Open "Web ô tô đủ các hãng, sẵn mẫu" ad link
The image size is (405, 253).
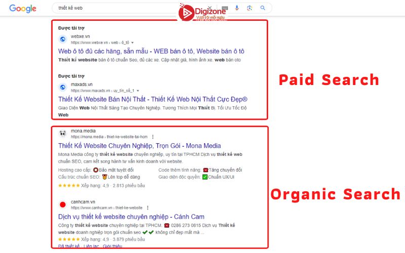click(151, 51)
